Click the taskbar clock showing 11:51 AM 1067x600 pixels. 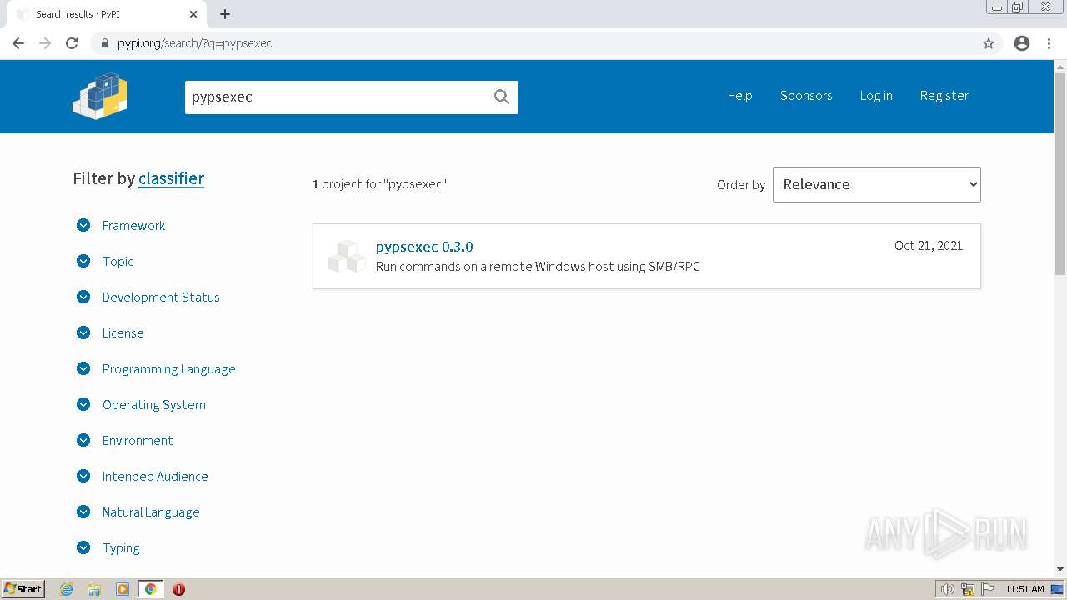(1024, 589)
